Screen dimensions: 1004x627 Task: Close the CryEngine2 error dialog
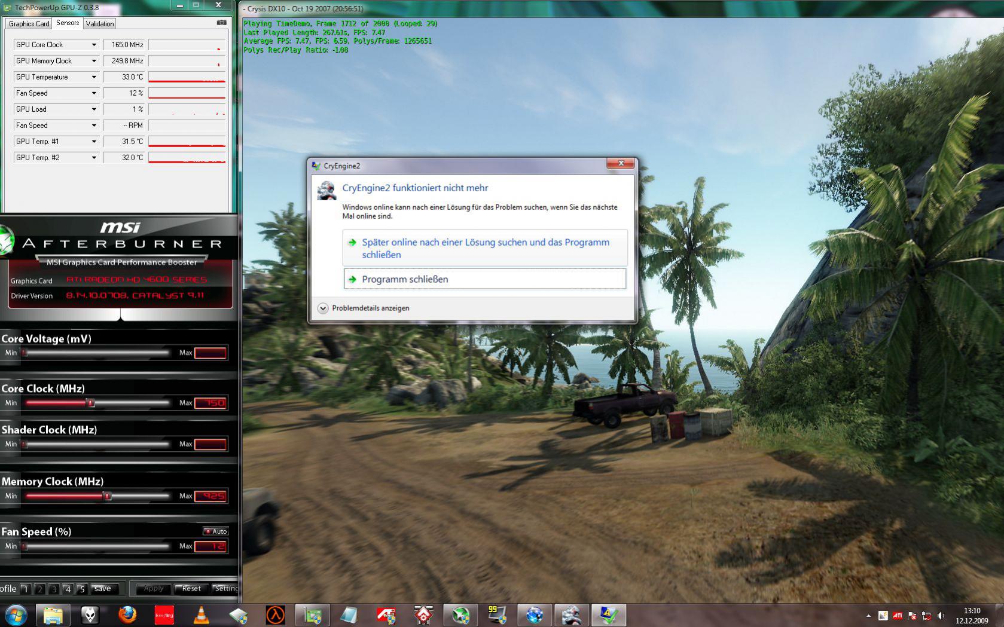[621, 163]
